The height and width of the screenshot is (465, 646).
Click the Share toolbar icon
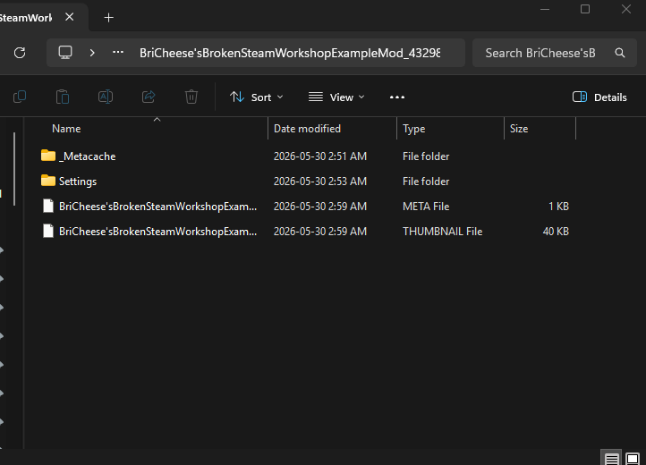149,97
